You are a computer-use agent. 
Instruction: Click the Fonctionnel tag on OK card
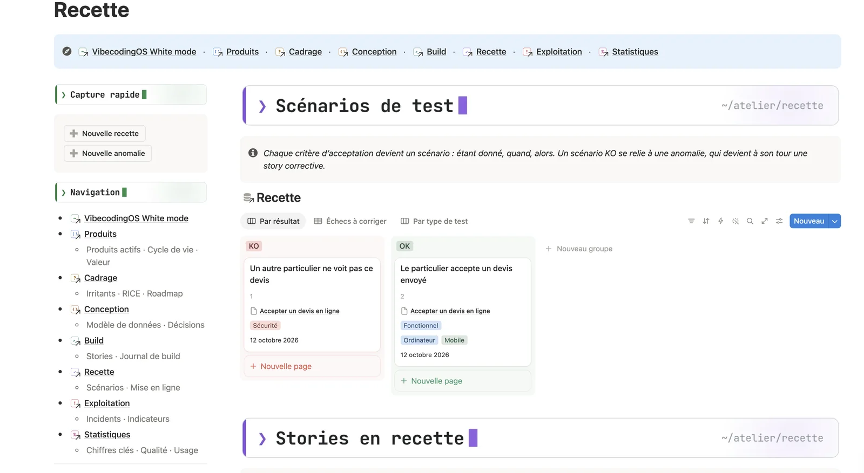(x=421, y=326)
